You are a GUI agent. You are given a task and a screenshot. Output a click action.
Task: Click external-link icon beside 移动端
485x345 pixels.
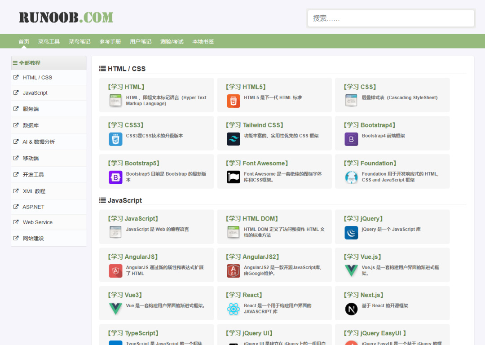[x=16, y=158]
